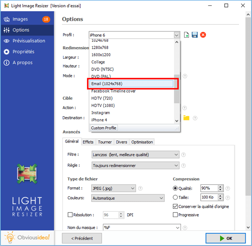Click the help icon next to Qualité
This screenshot has width=252, height=246.
pos(228,188)
